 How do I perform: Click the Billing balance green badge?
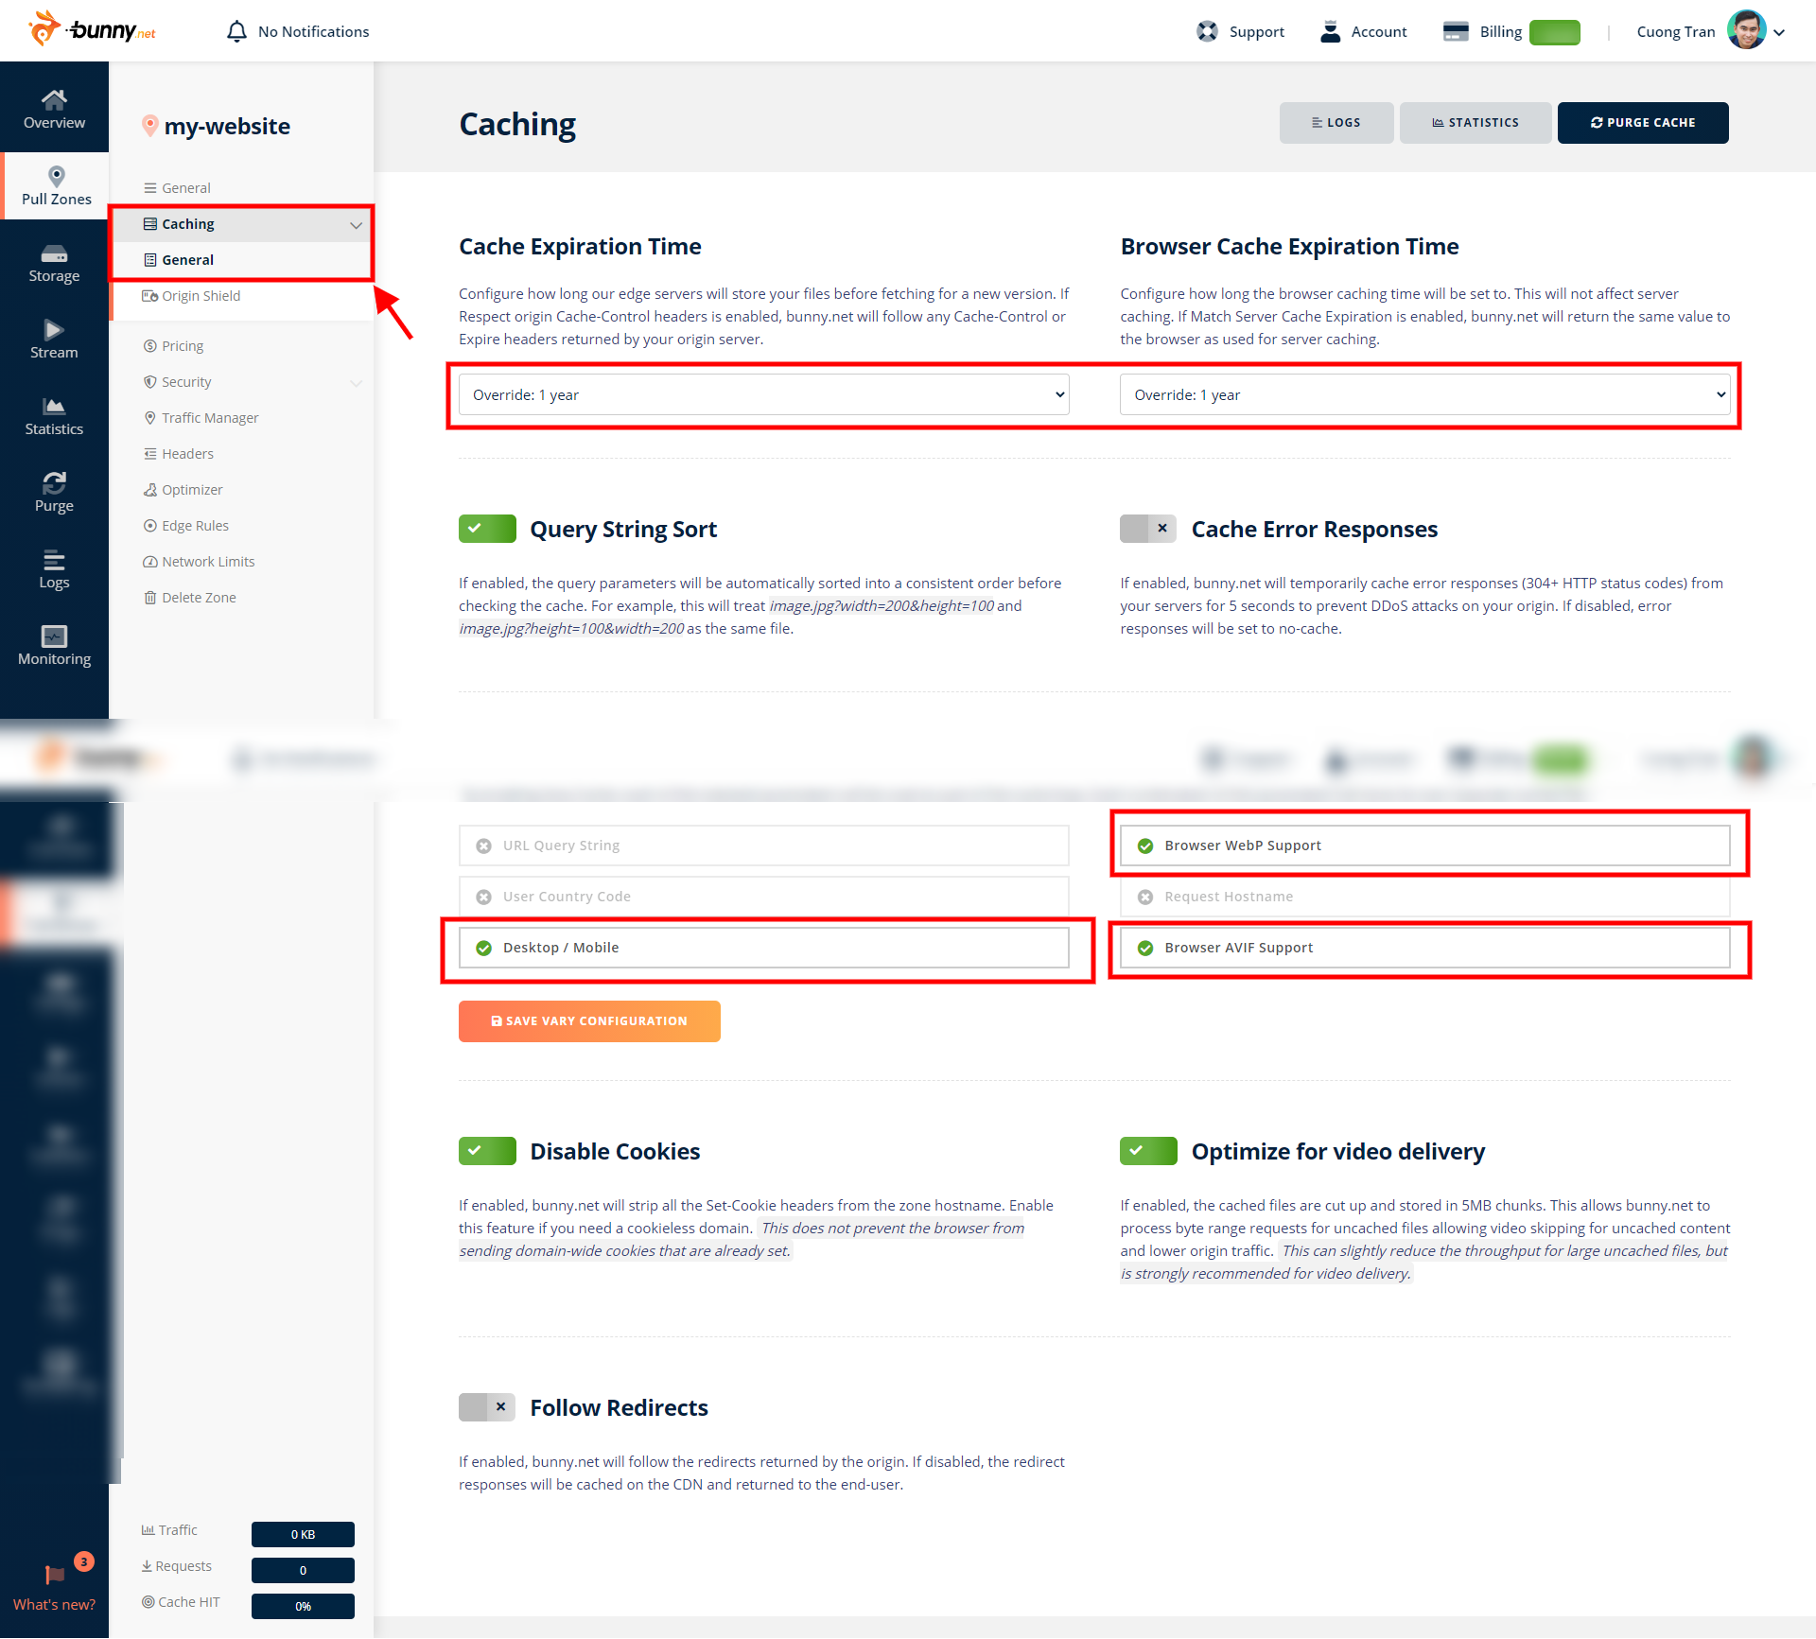(x=1555, y=32)
